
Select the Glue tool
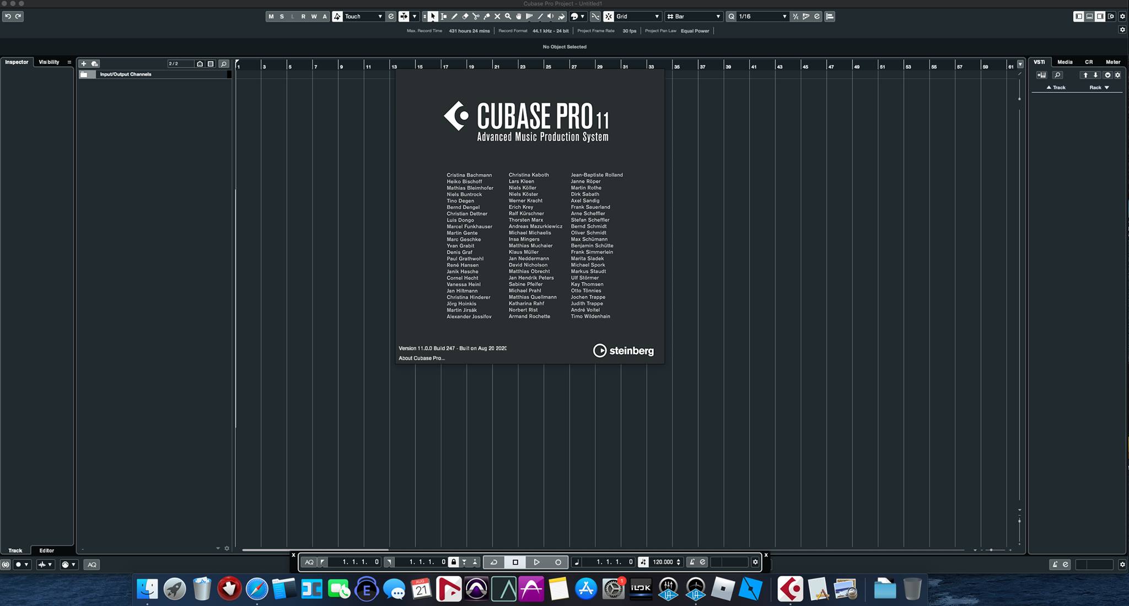(x=486, y=17)
